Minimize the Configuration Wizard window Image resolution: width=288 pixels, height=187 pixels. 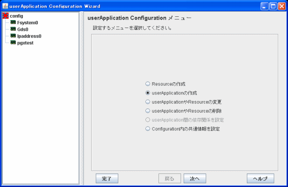[264, 6]
